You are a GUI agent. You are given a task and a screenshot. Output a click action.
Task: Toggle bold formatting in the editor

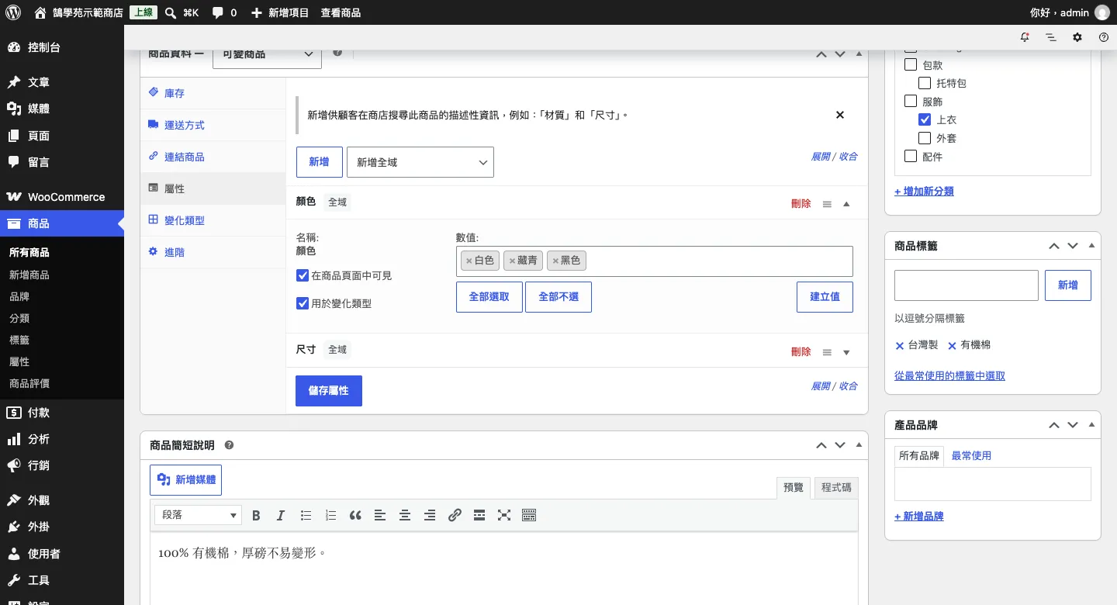click(256, 515)
